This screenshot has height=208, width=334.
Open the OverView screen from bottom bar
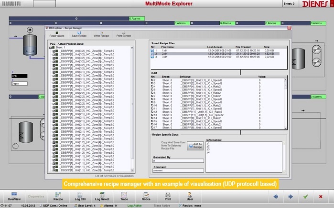[x=14, y=196]
